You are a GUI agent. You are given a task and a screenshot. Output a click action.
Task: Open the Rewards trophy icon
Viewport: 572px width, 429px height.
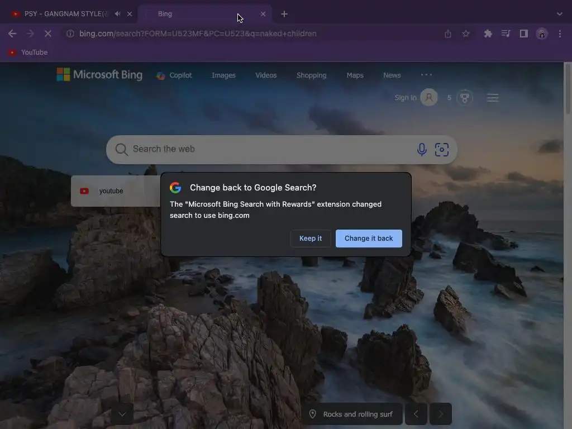464,97
